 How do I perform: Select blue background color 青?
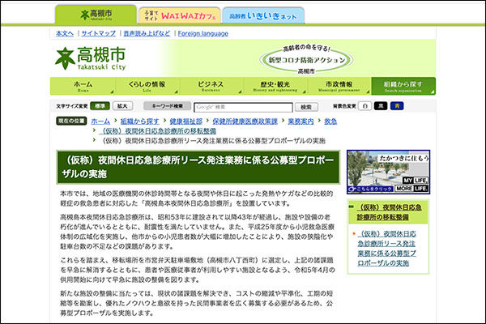397,106
